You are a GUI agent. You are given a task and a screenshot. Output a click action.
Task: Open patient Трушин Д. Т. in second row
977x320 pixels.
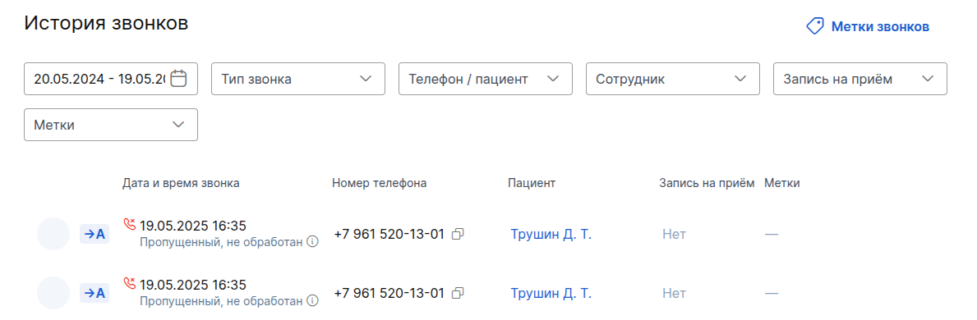551,293
